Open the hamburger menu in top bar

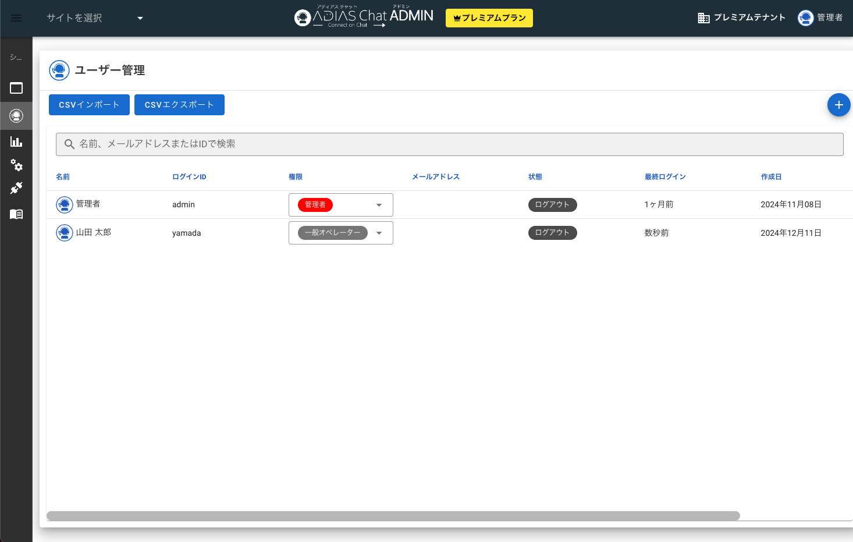click(x=16, y=18)
